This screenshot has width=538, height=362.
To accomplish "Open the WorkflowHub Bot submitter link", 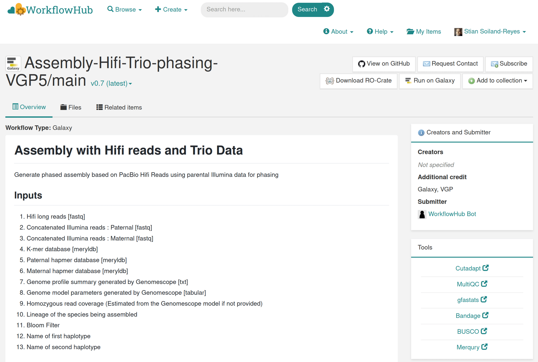I will tap(452, 214).
